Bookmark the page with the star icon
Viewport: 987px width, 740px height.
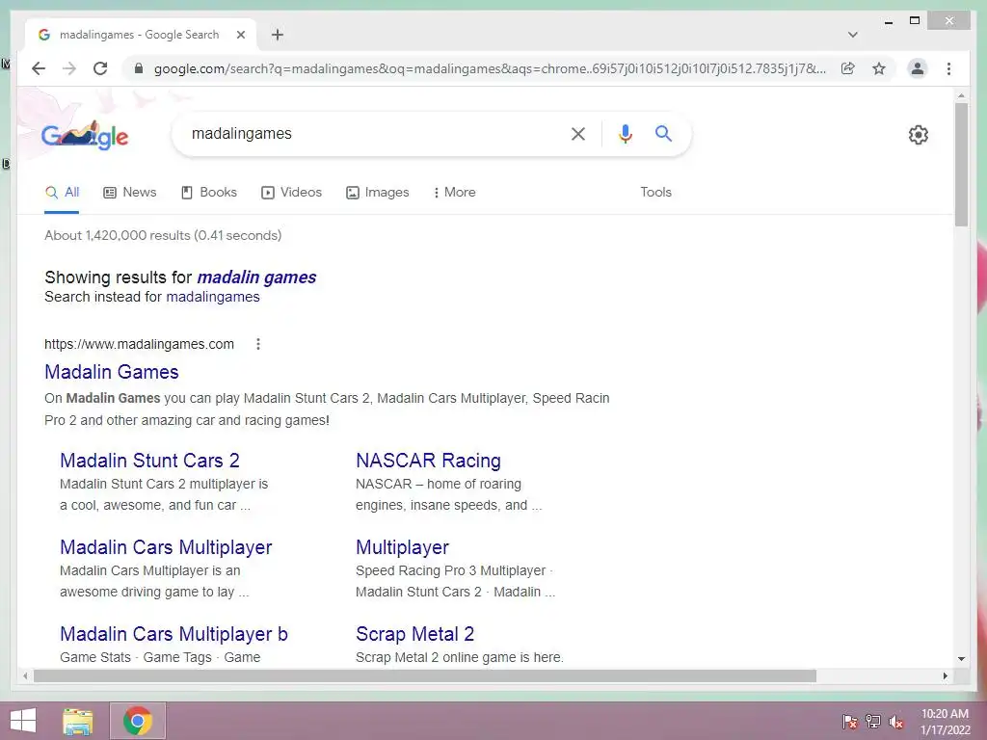point(879,68)
